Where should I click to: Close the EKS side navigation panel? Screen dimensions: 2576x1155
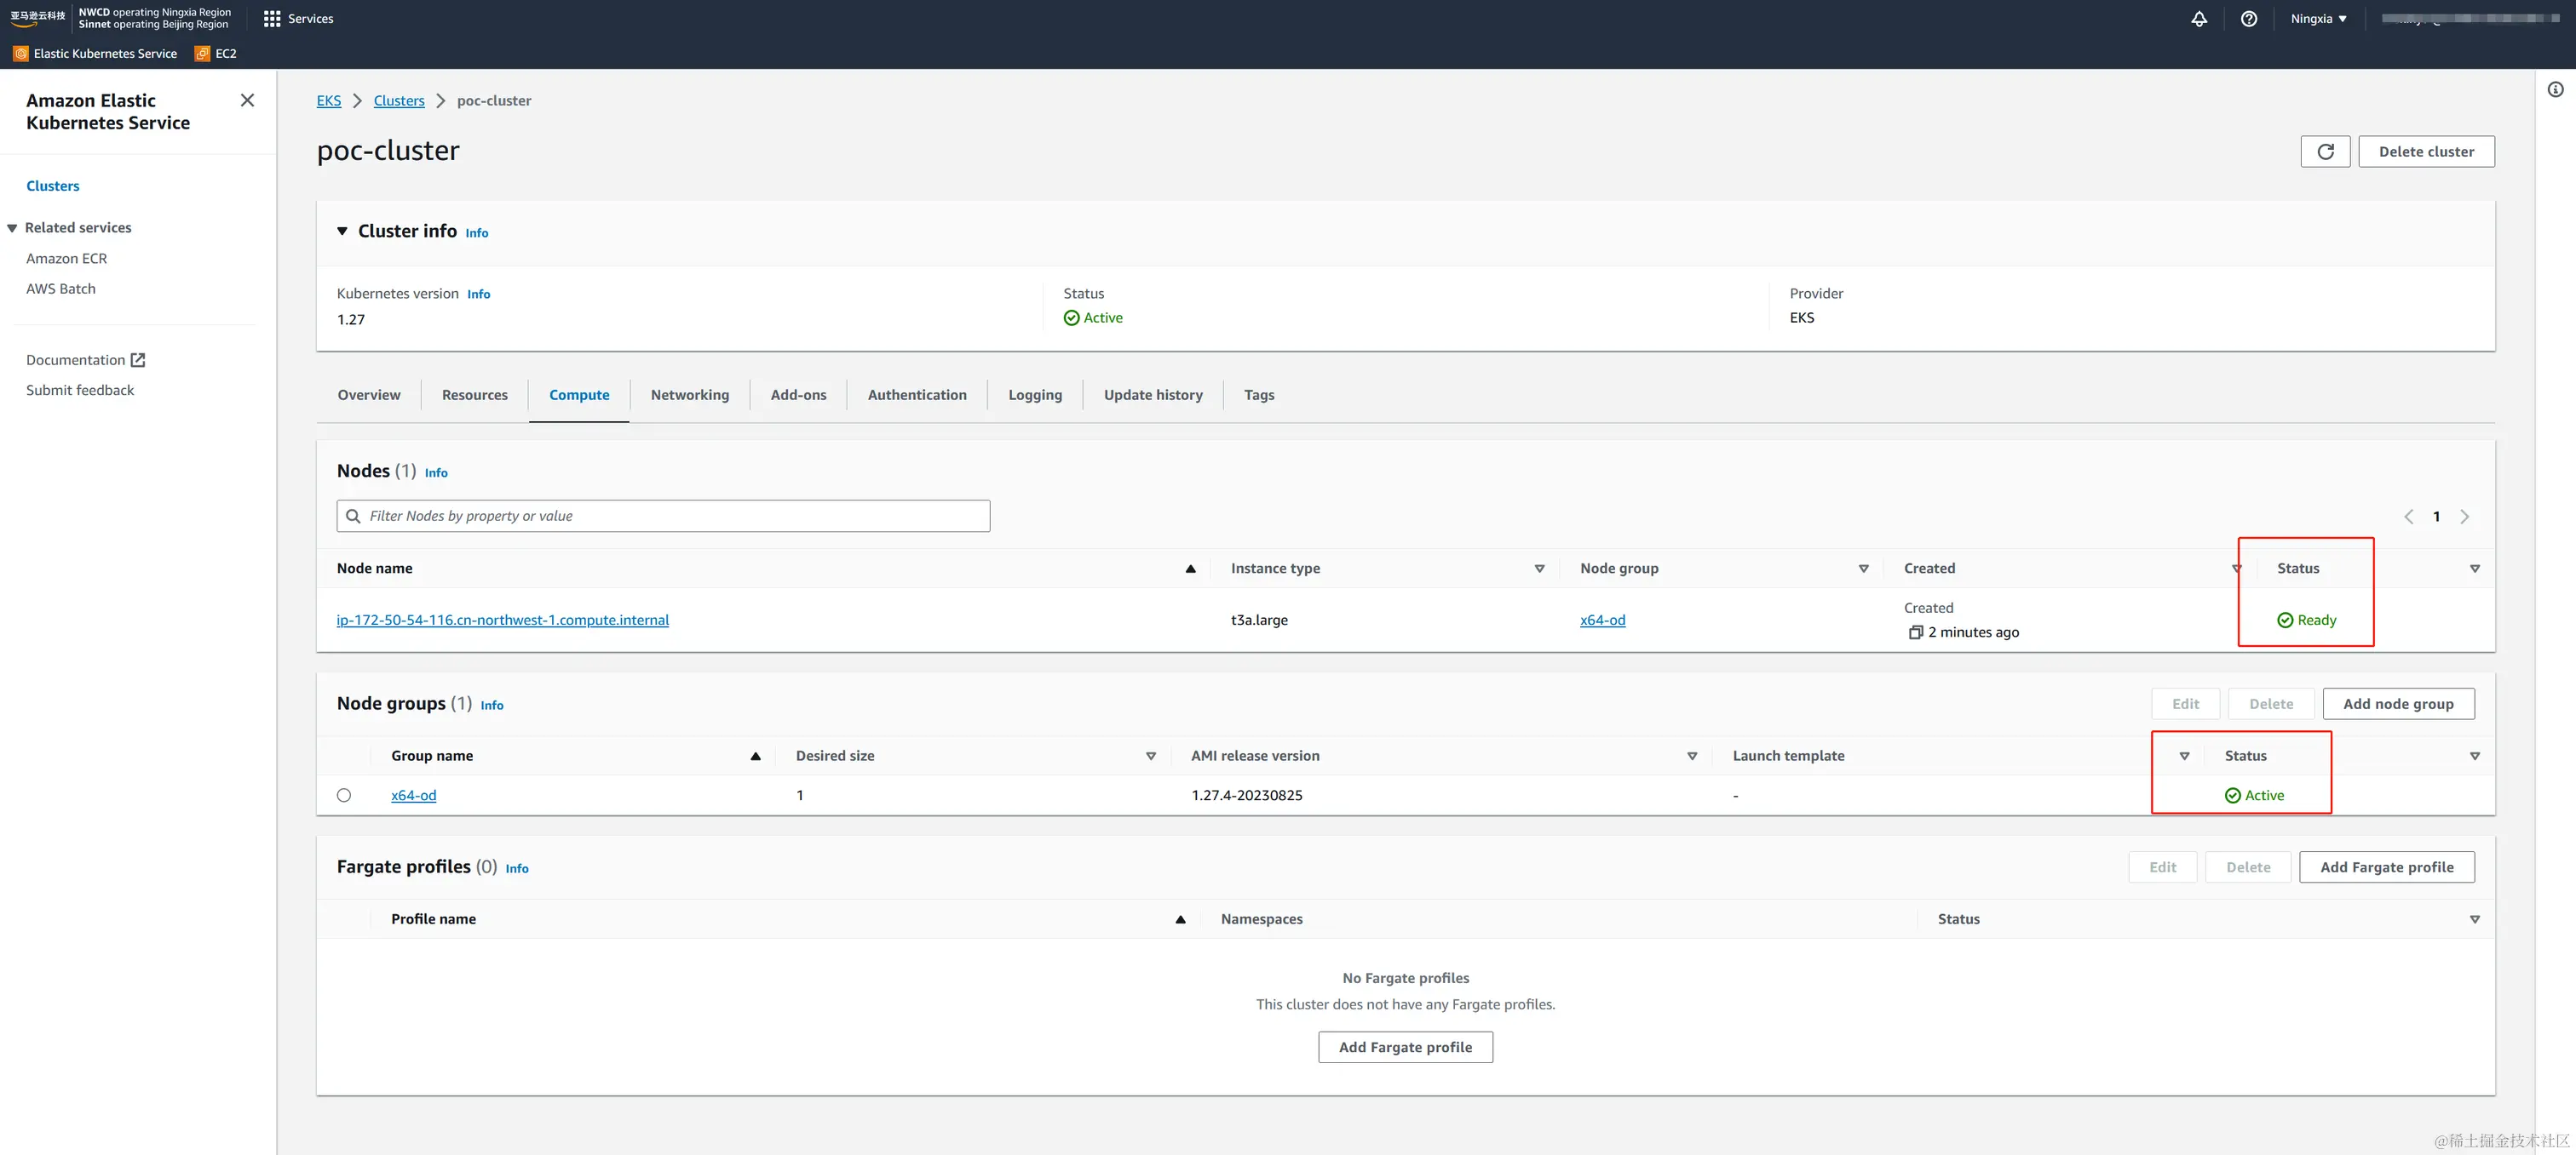(247, 100)
